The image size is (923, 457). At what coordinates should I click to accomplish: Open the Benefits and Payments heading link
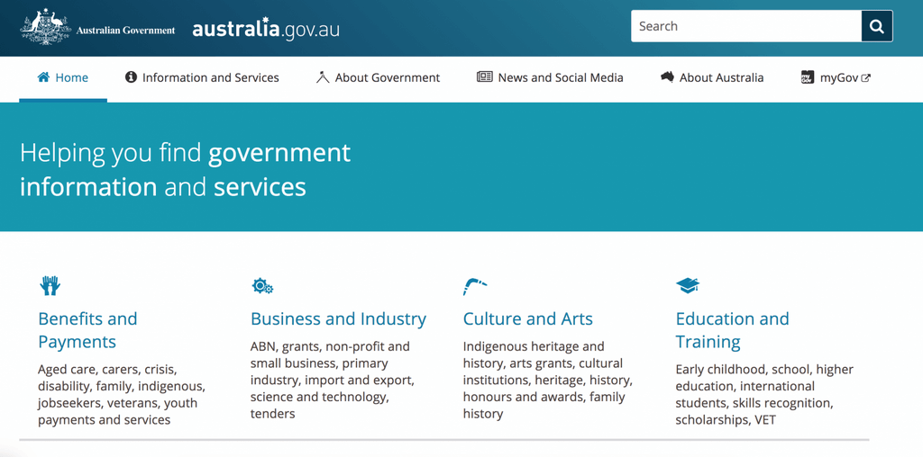(87, 330)
